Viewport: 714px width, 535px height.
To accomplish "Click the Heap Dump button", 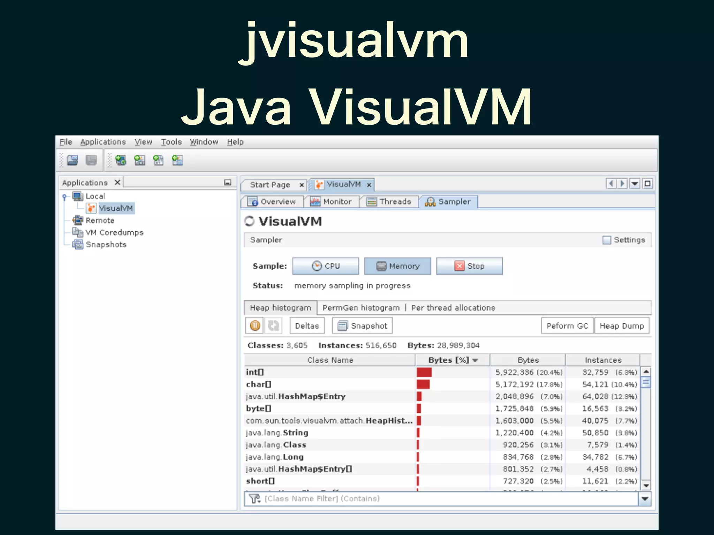I will tap(622, 326).
